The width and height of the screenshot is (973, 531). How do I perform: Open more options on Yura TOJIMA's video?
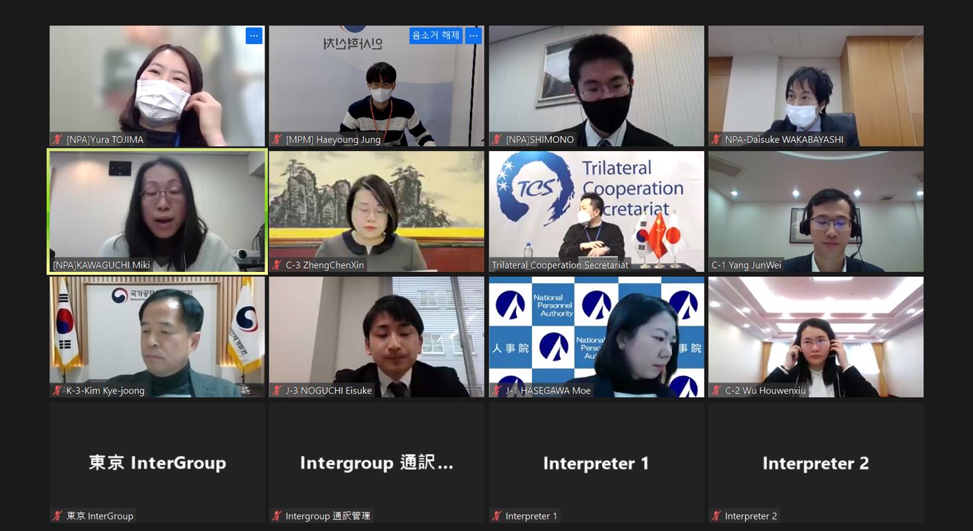click(254, 36)
